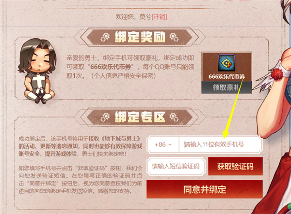
Task: Click the 同意并绑定 agree and bind button
Action: (x=205, y=189)
